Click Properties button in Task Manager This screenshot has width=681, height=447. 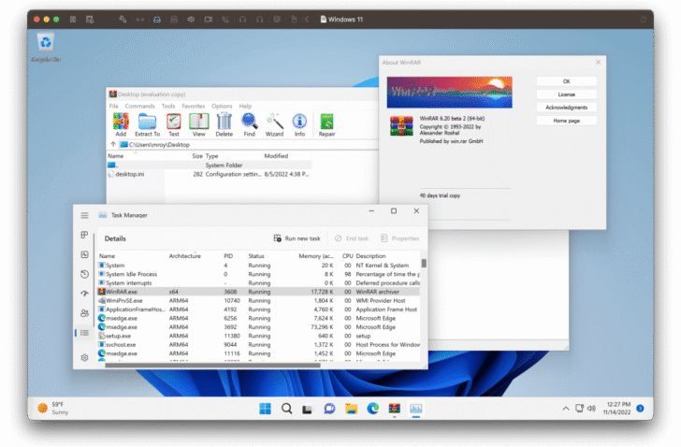click(400, 238)
